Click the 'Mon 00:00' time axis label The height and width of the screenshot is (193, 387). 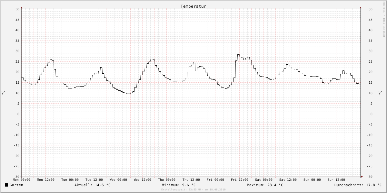22,180
